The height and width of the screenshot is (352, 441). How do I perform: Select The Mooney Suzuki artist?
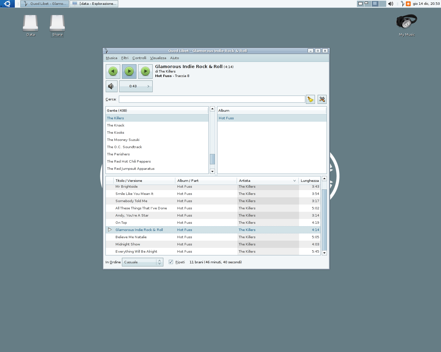tap(157, 140)
